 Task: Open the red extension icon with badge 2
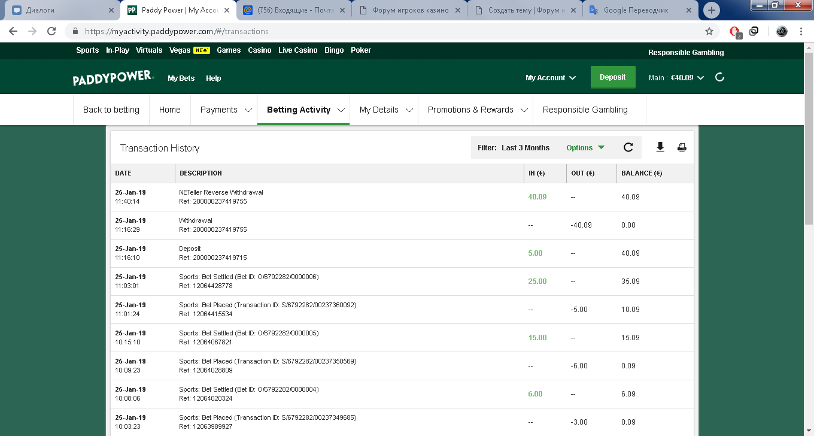735,31
